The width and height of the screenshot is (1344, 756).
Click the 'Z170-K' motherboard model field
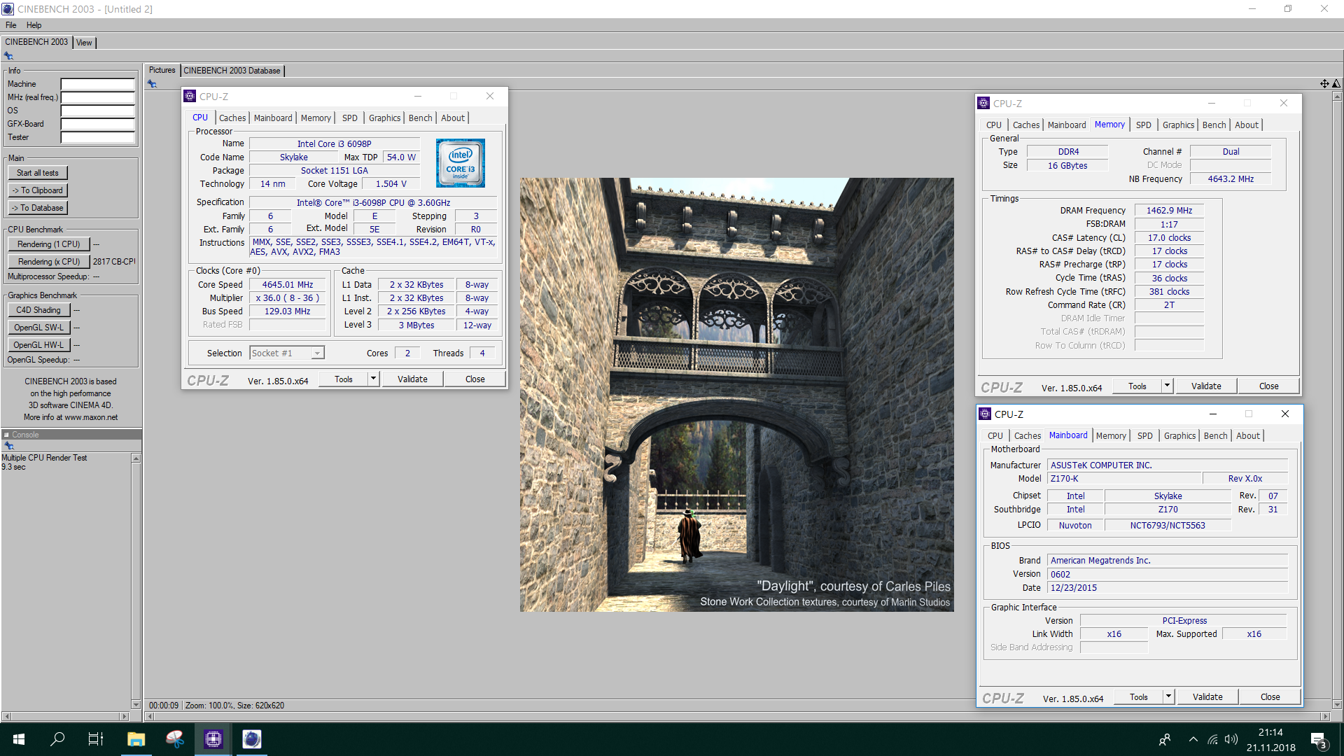click(1124, 479)
